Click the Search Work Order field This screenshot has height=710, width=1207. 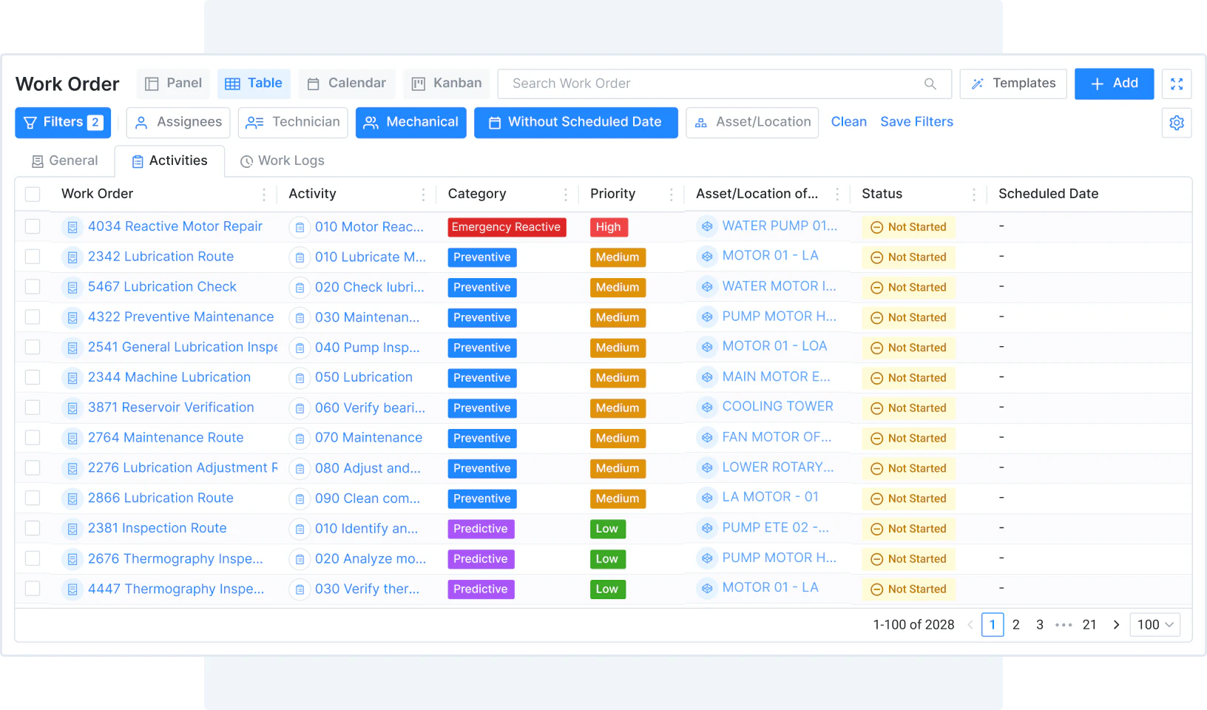pyautogui.click(x=710, y=84)
